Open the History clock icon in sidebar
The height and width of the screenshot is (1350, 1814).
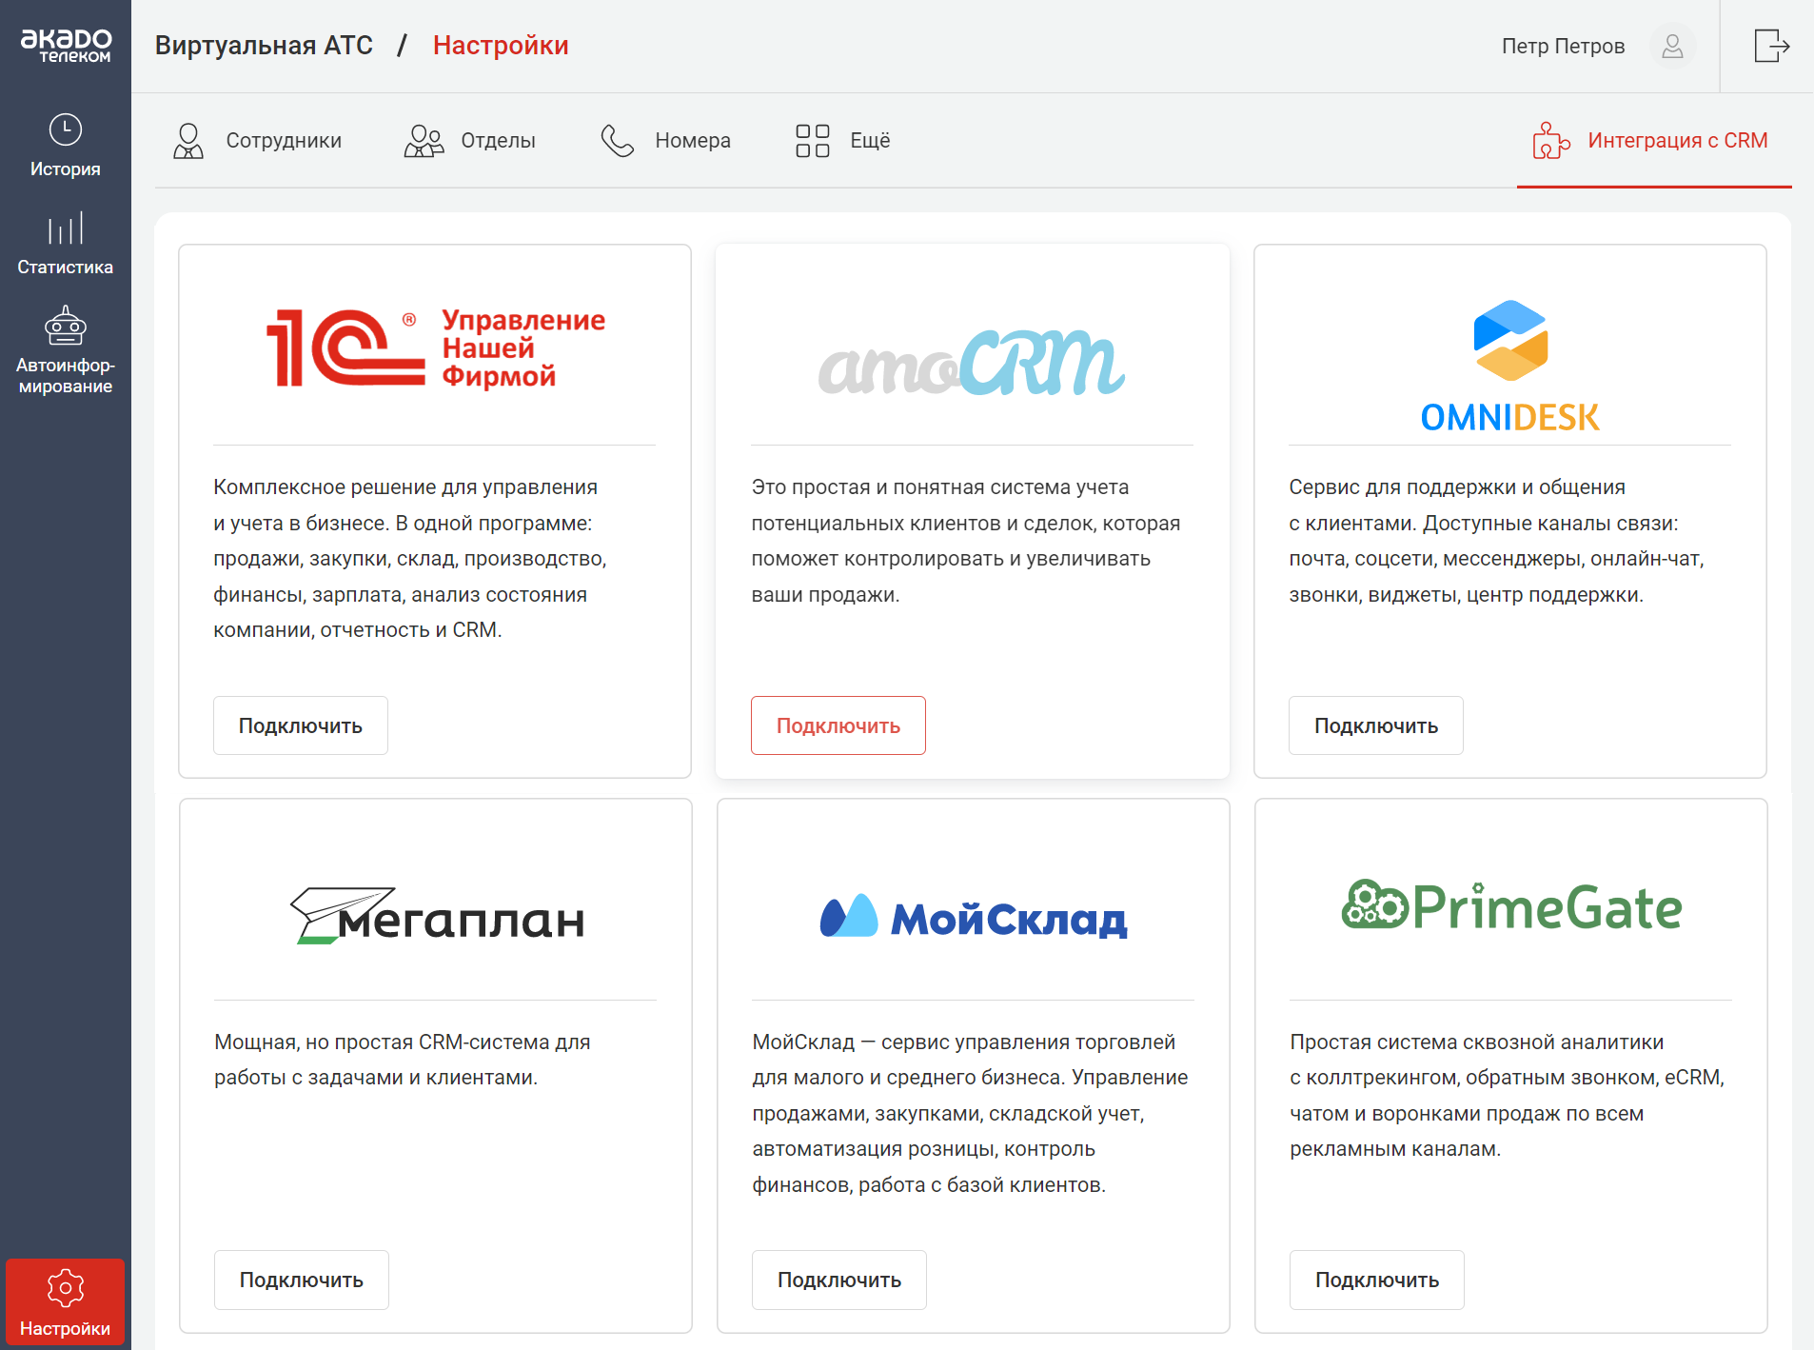click(65, 130)
